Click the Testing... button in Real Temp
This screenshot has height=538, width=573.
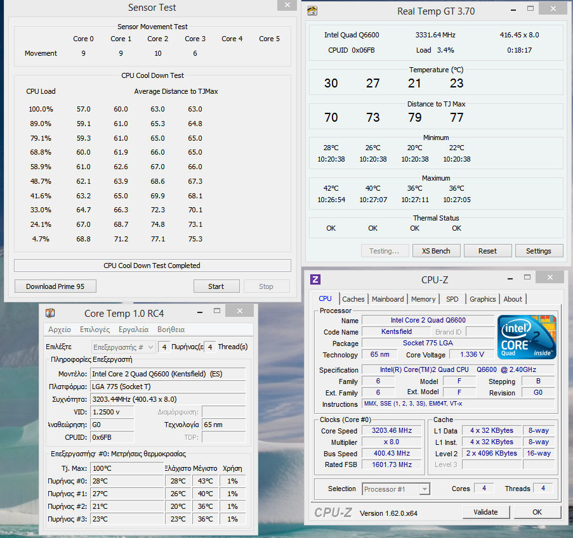(x=384, y=251)
